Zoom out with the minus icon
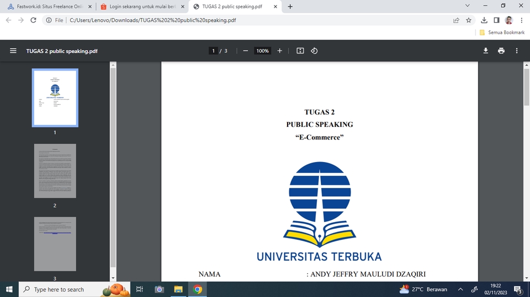 click(246, 51)
